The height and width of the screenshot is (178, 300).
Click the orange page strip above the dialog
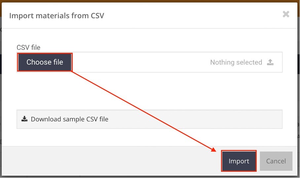click(x=149, y=1)
